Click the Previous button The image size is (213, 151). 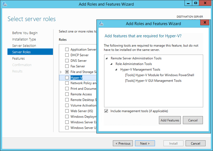click(123, 143)
